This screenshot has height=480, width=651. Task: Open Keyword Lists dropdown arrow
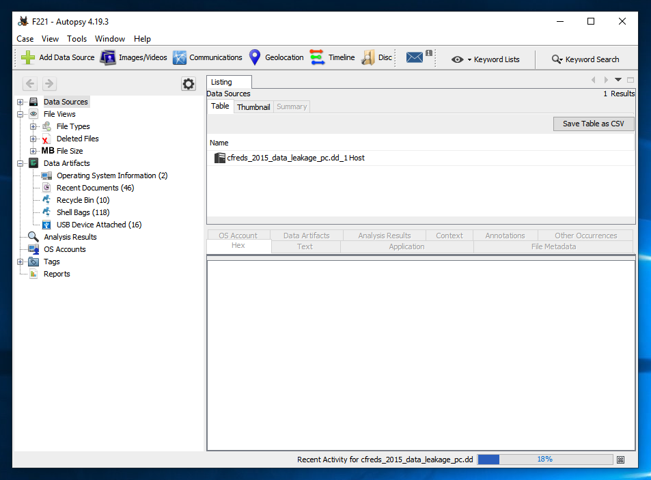click(469, 59)
